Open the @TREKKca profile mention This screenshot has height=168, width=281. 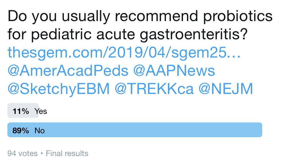154,89
